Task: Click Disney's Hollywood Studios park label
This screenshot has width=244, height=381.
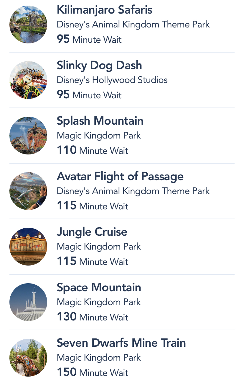Action: click(112, 80)
